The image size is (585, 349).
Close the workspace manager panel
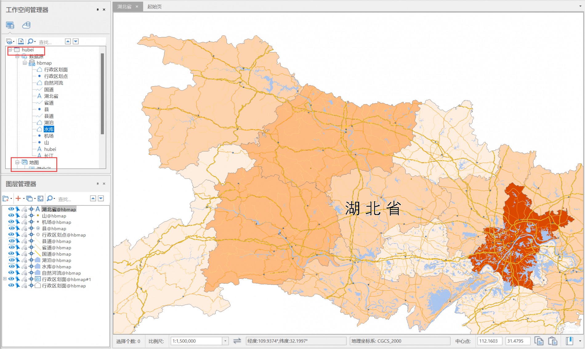(x=104, y=10)
